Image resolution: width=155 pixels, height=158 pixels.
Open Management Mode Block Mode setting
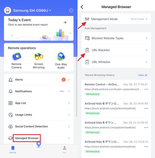coord(116,19)
